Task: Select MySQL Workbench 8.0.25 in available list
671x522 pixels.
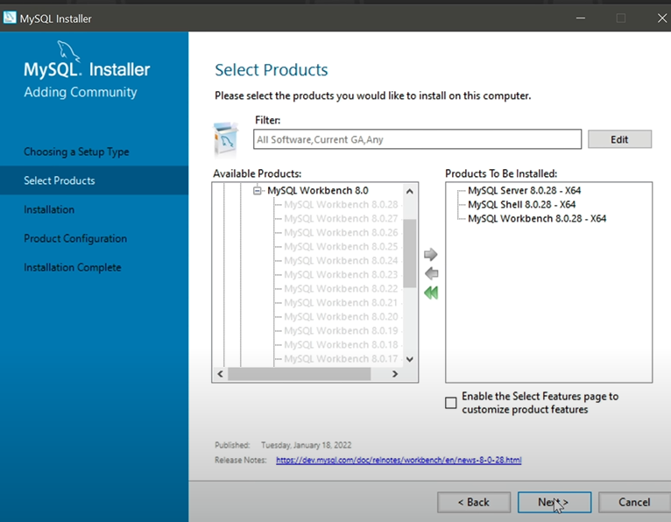Action: tap(341, 246)
